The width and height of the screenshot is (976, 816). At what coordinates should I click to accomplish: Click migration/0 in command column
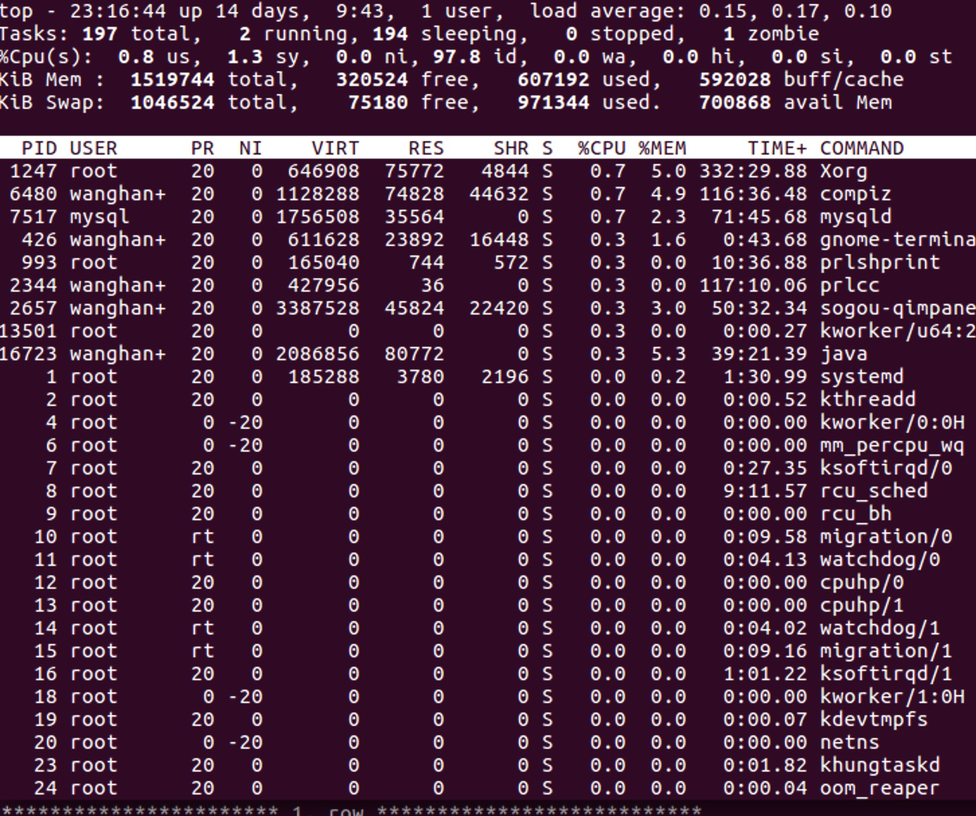886,537
